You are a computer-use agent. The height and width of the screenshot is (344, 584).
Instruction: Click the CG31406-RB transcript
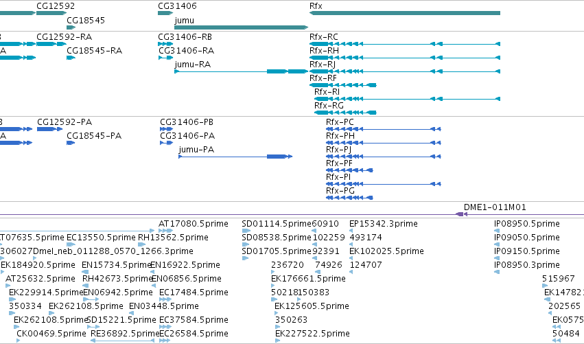[165, 44]
